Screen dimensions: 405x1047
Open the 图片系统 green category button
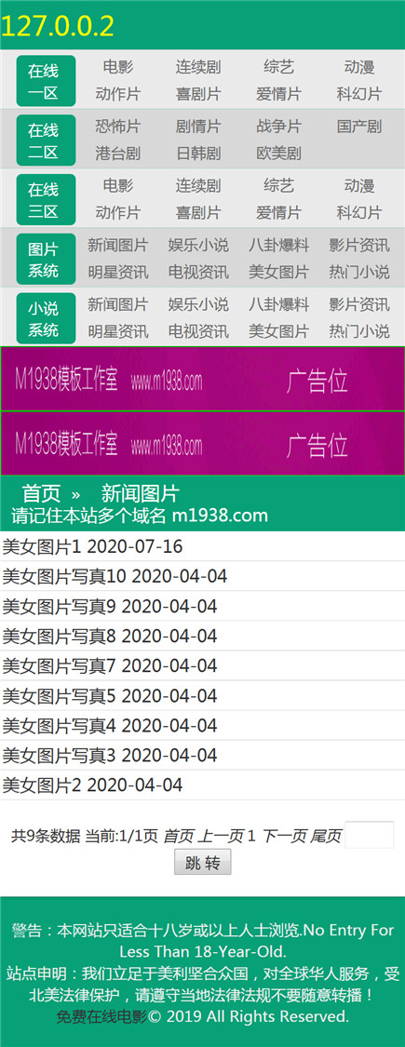pos(46,259)
